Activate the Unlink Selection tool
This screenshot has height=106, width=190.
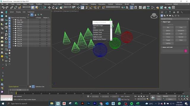click(x=15, y=8)
